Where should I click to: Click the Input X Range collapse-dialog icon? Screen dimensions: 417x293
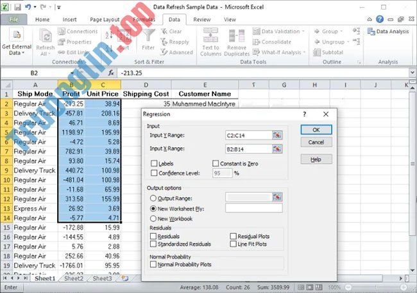click(277, 149)
